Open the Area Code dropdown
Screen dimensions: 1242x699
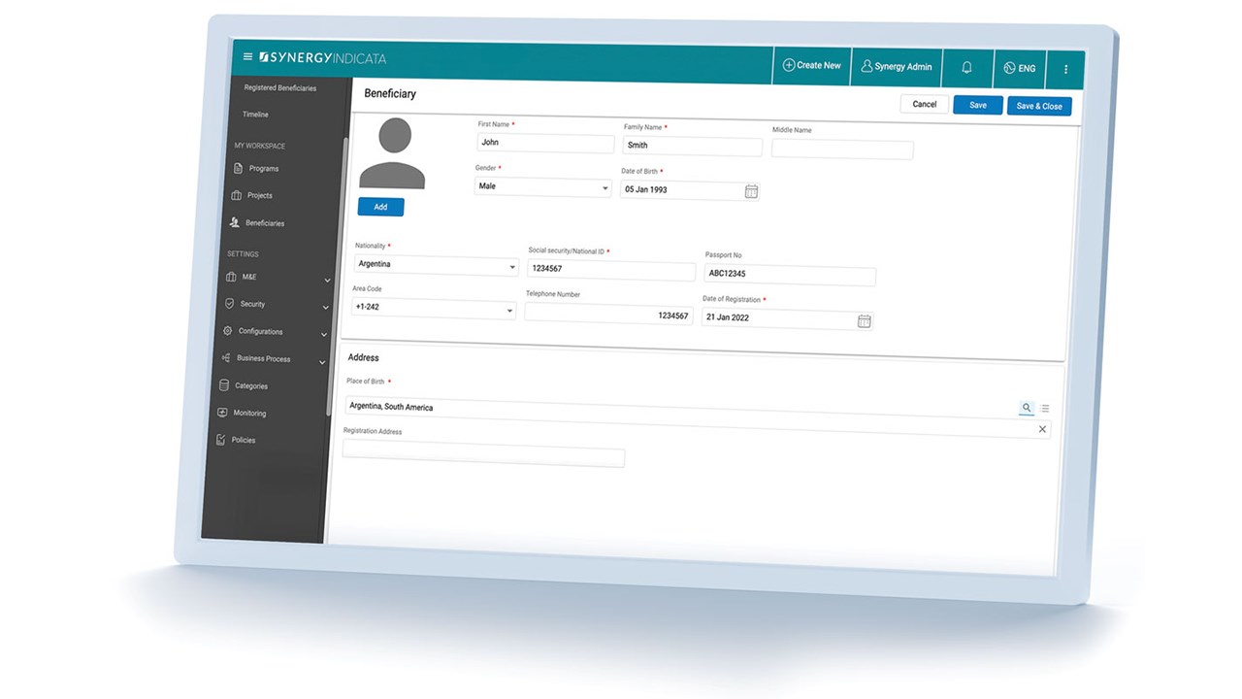(x=433, y=308)
